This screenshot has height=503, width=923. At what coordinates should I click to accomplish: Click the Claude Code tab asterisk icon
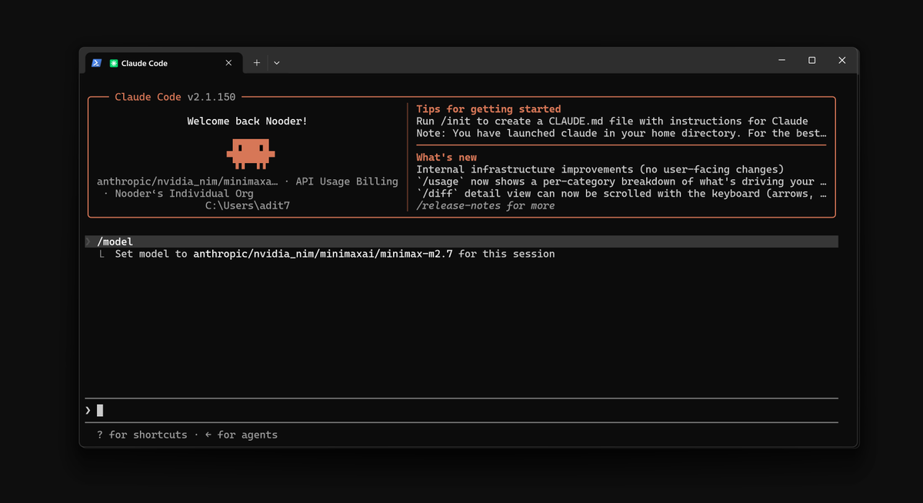tap(114, 63)
